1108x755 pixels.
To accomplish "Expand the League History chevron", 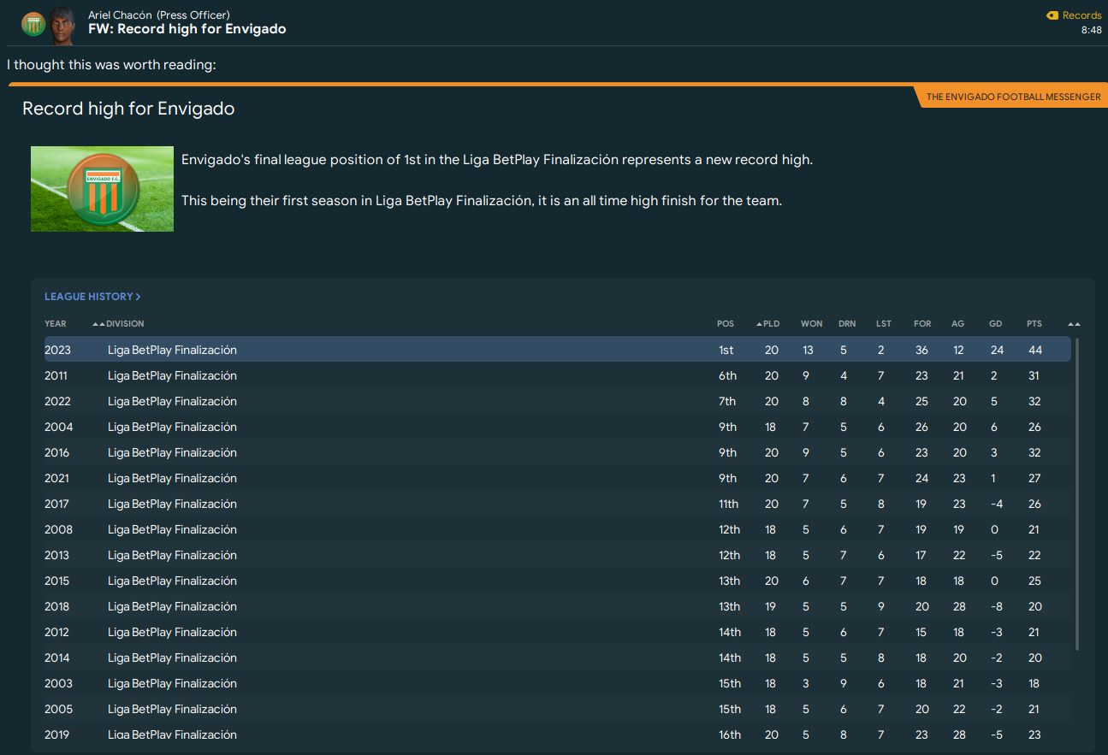I will (x=139, y=297).
